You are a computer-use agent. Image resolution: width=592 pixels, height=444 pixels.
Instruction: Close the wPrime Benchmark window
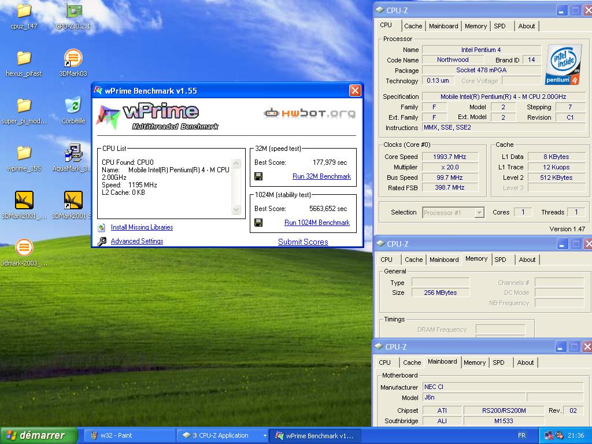click(x=355, y=91)
